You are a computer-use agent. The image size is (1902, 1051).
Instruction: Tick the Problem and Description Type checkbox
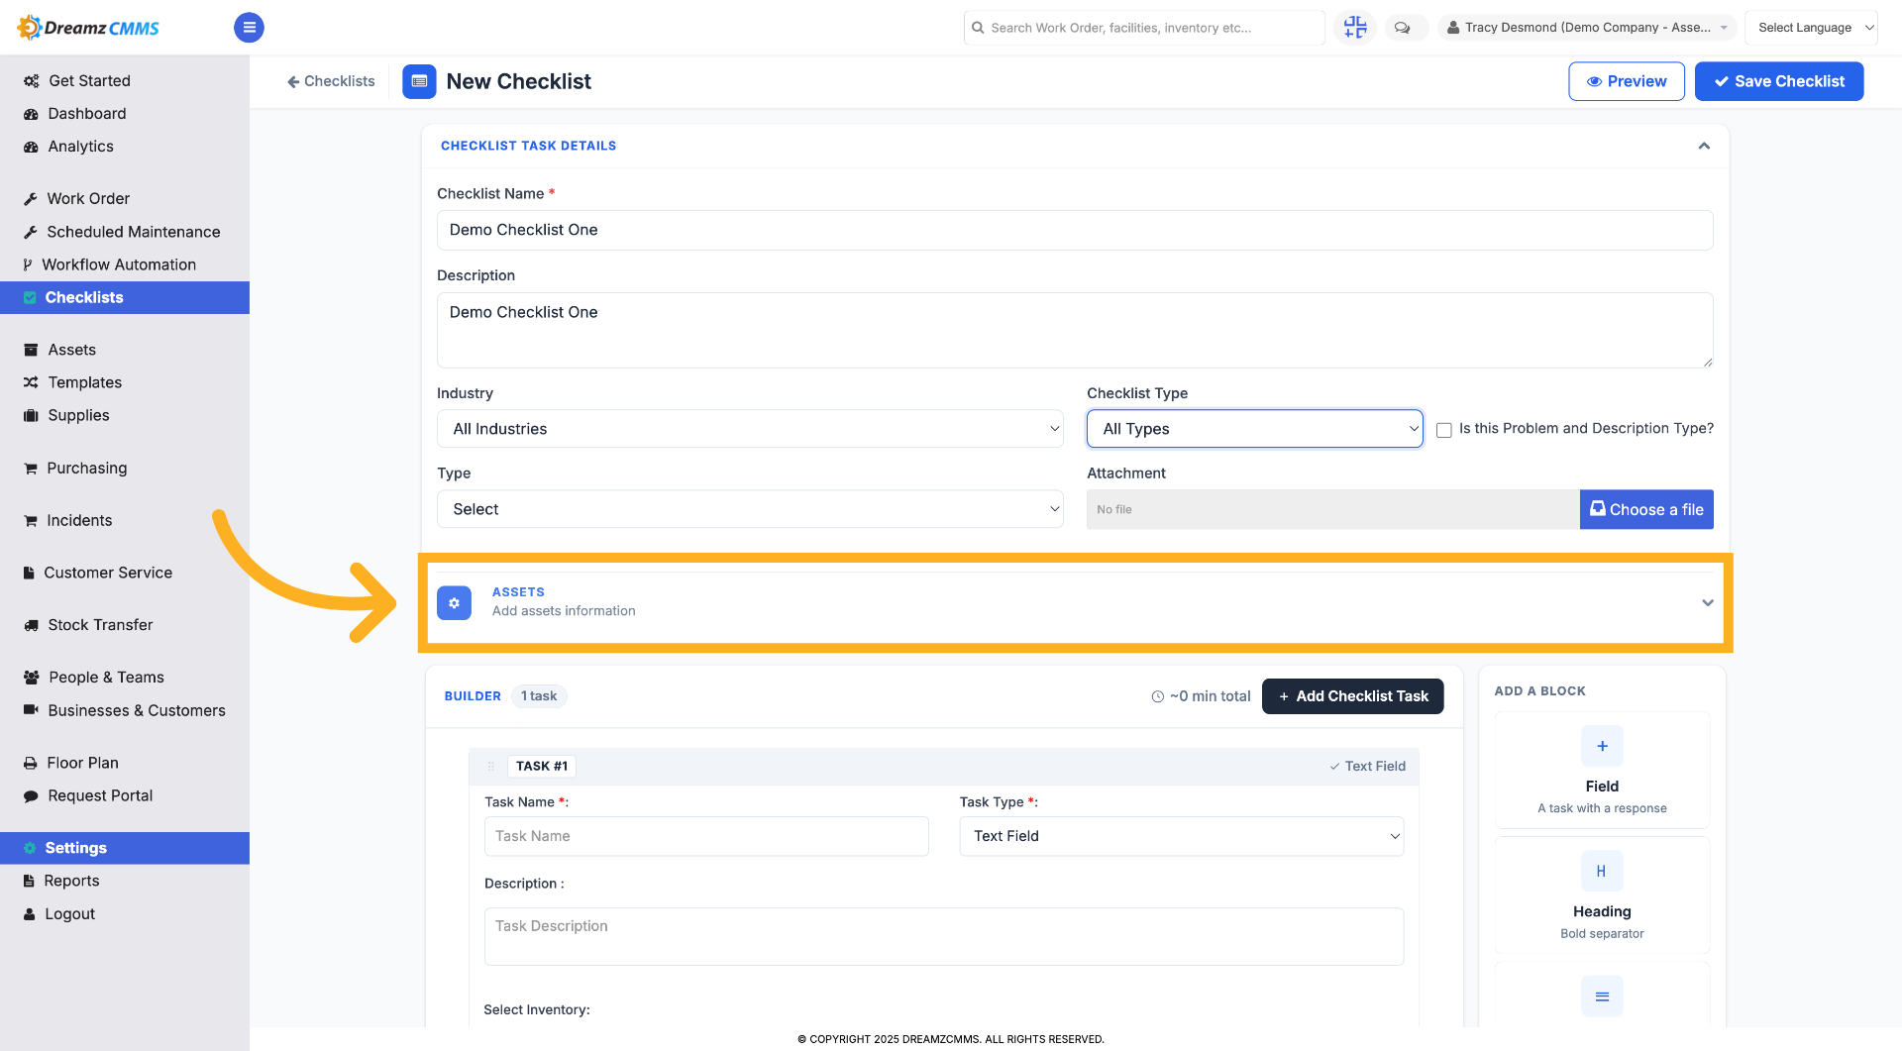1444,430
